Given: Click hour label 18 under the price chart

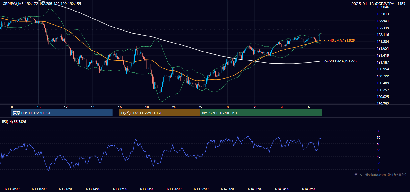Looking at the screenshot, I should (x=147, y=107).
